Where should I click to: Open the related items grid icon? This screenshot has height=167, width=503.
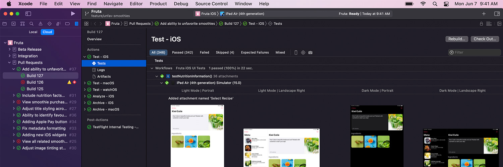86,24
